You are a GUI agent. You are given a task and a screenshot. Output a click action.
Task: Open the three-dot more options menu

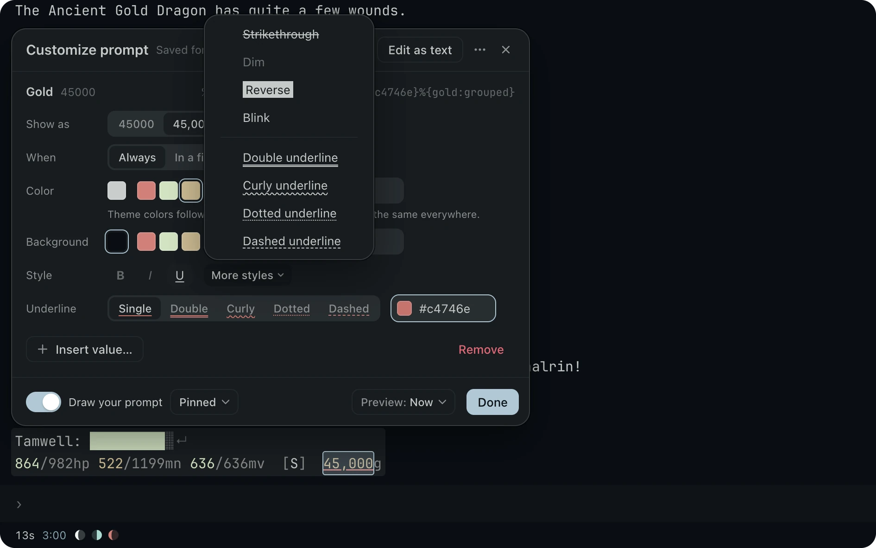[479, 50]
